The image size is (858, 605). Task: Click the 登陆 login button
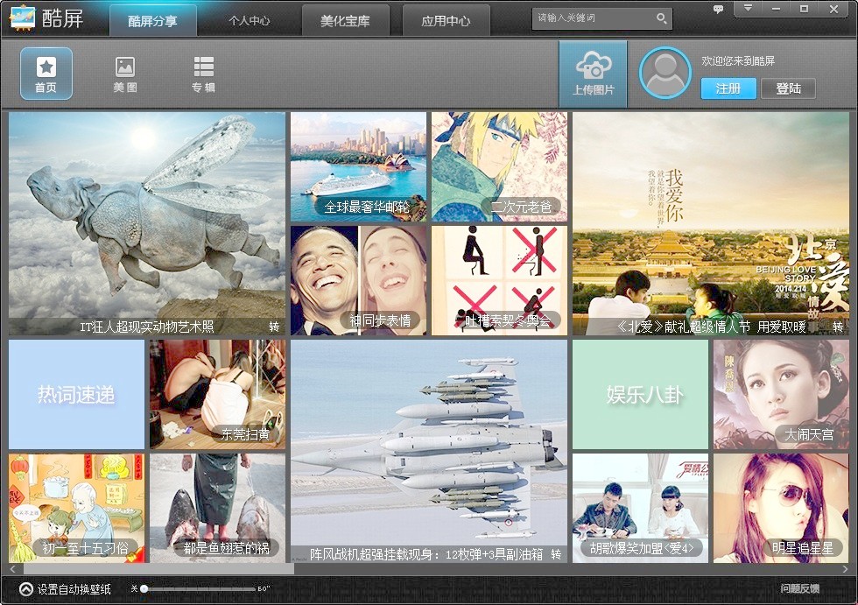(789, 88)
